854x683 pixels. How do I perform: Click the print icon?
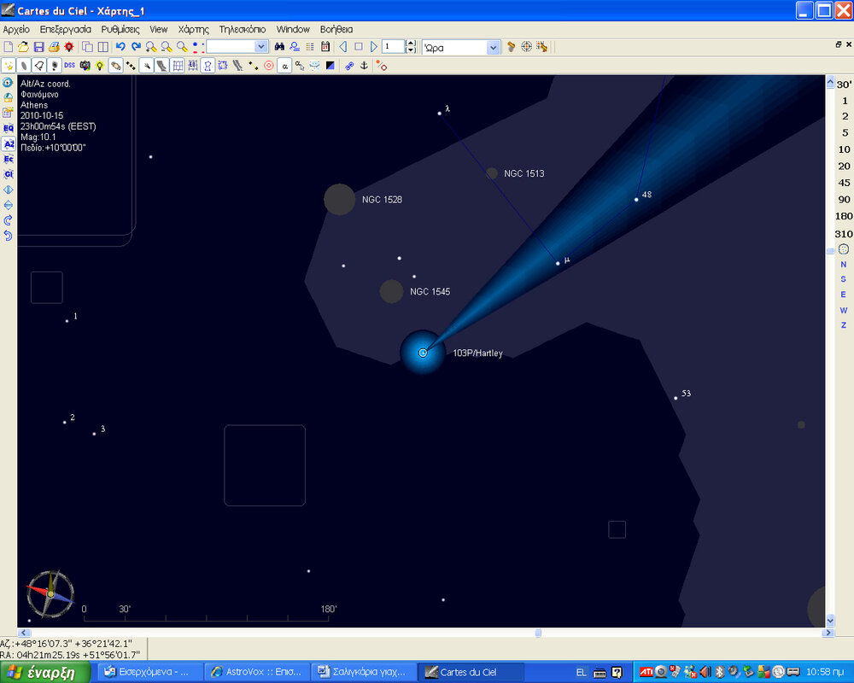point(54,47)
